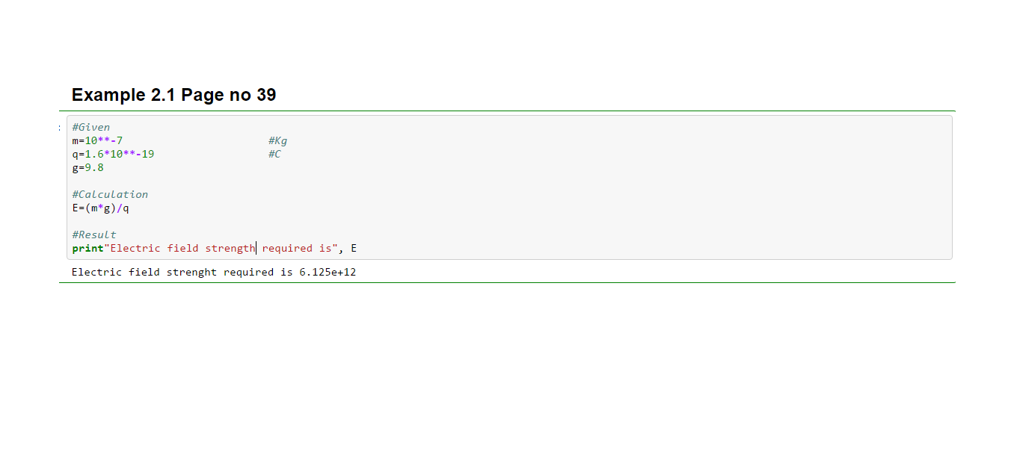Click the misspelled word "strenght" in output
Image resolution: width=1017 pixels, height=466 pixels.
coord(191,273)
